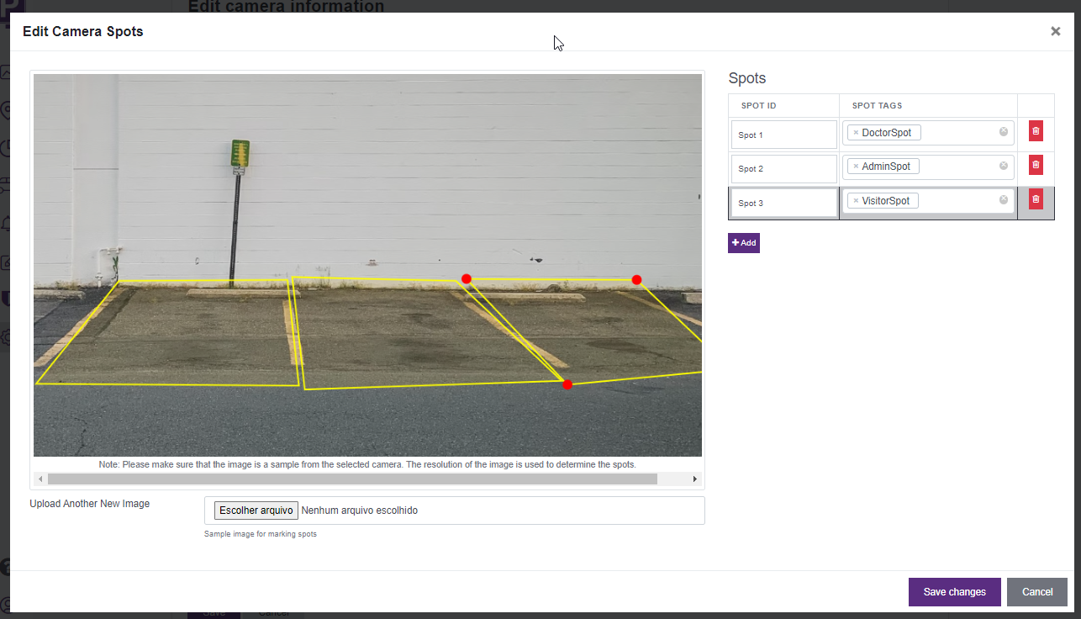The image size is (1081, 619).
Task: Open the Spot 3 tags selection field
Action: click(958, 201)
